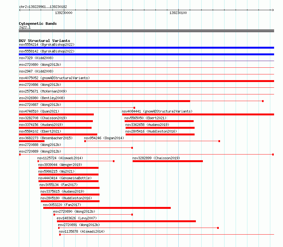Click the 139230100 ruler coordinate
283x247 pixels.
[x=178, y=13]
